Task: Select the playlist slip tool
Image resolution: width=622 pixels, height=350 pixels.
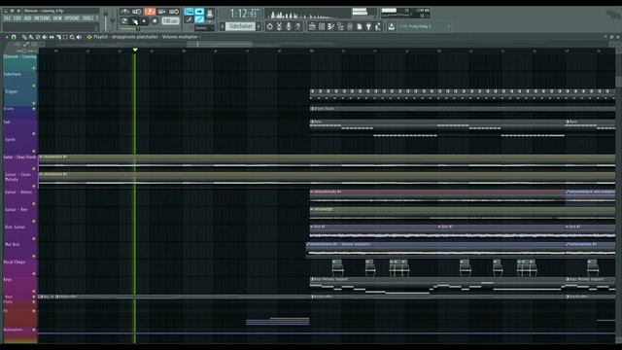Action: (x=52, y=37)
